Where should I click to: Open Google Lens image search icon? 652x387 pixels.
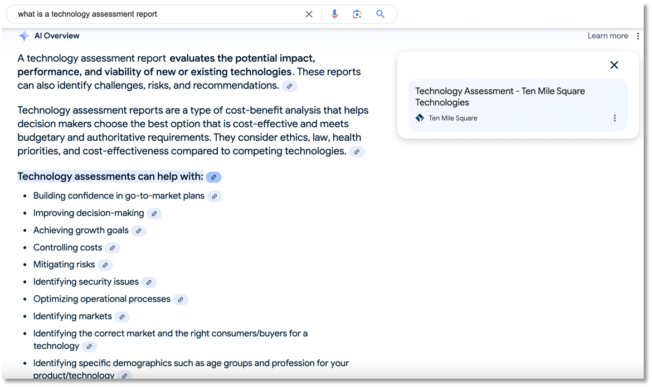[357, 14]
